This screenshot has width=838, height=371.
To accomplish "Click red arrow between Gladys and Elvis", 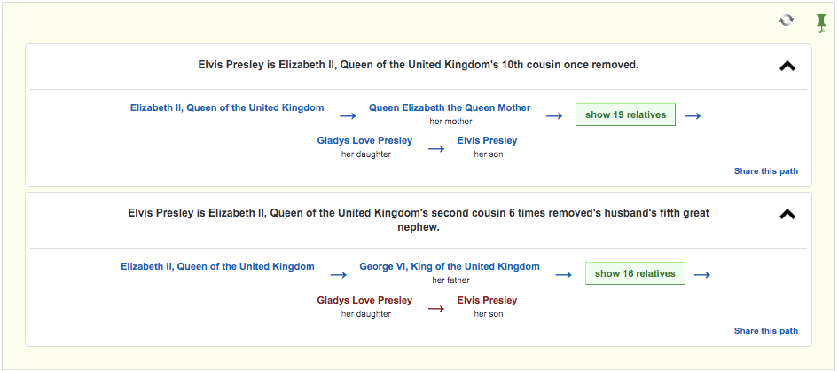I will [x=436, y=309].
